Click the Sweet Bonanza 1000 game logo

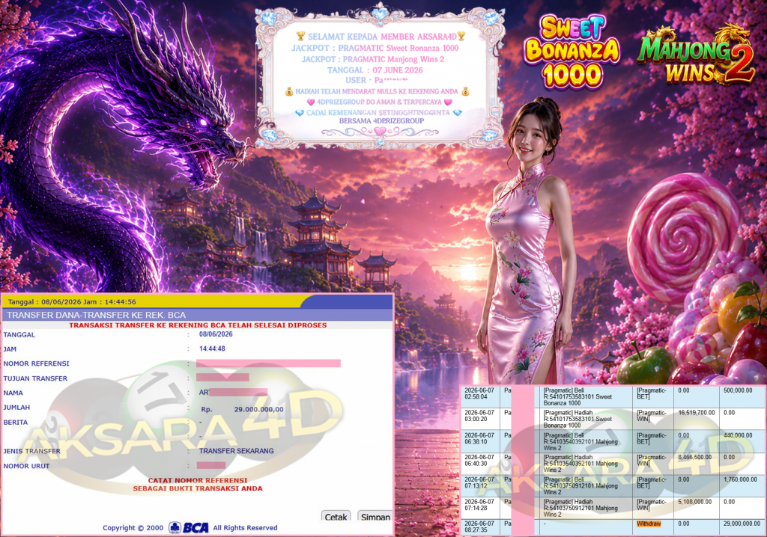[x=572, y=52]
